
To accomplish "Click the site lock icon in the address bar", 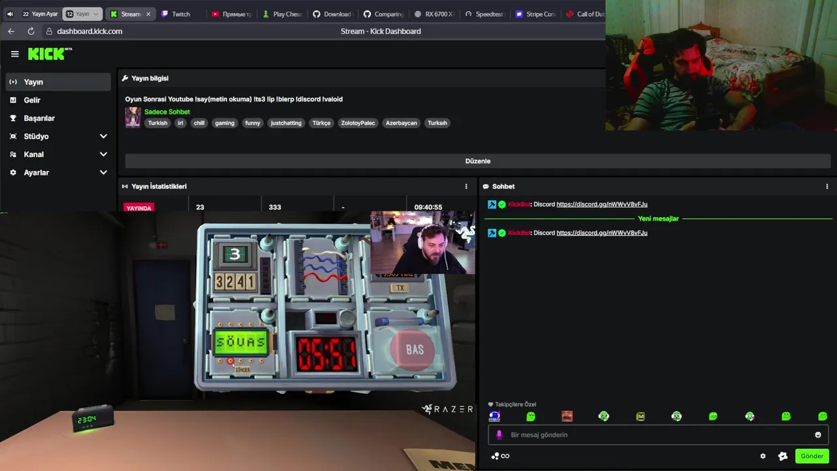I will coord(49,31).
